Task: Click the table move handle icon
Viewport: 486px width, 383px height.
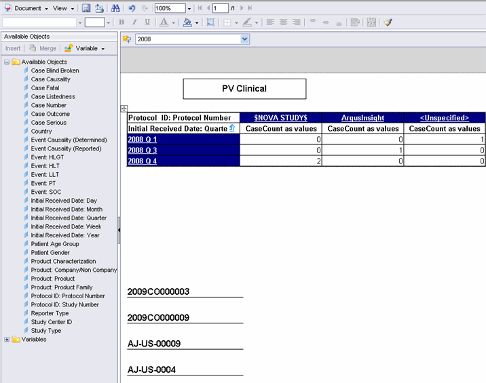Action: coord(124,108)
